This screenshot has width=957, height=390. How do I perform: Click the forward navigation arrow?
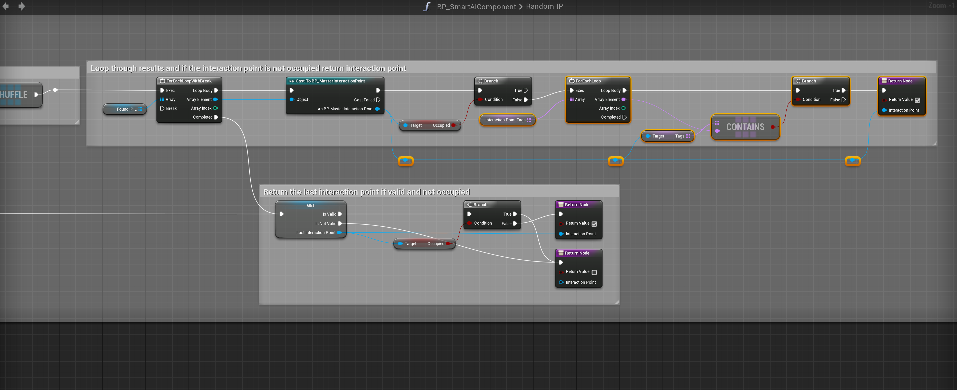(22, 6)
